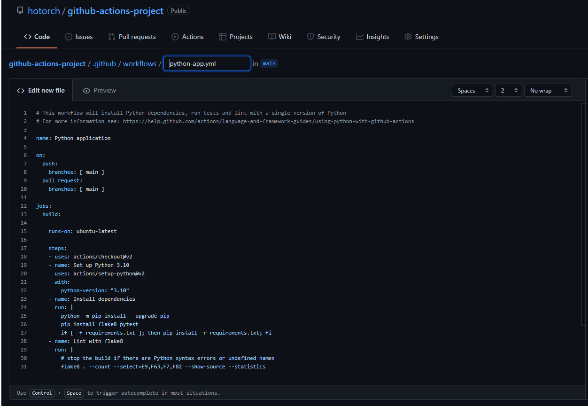Click the 'python -m pip install --upgrade pip' line
Viewport: 588px width, 406px height.
coord(115,316)
